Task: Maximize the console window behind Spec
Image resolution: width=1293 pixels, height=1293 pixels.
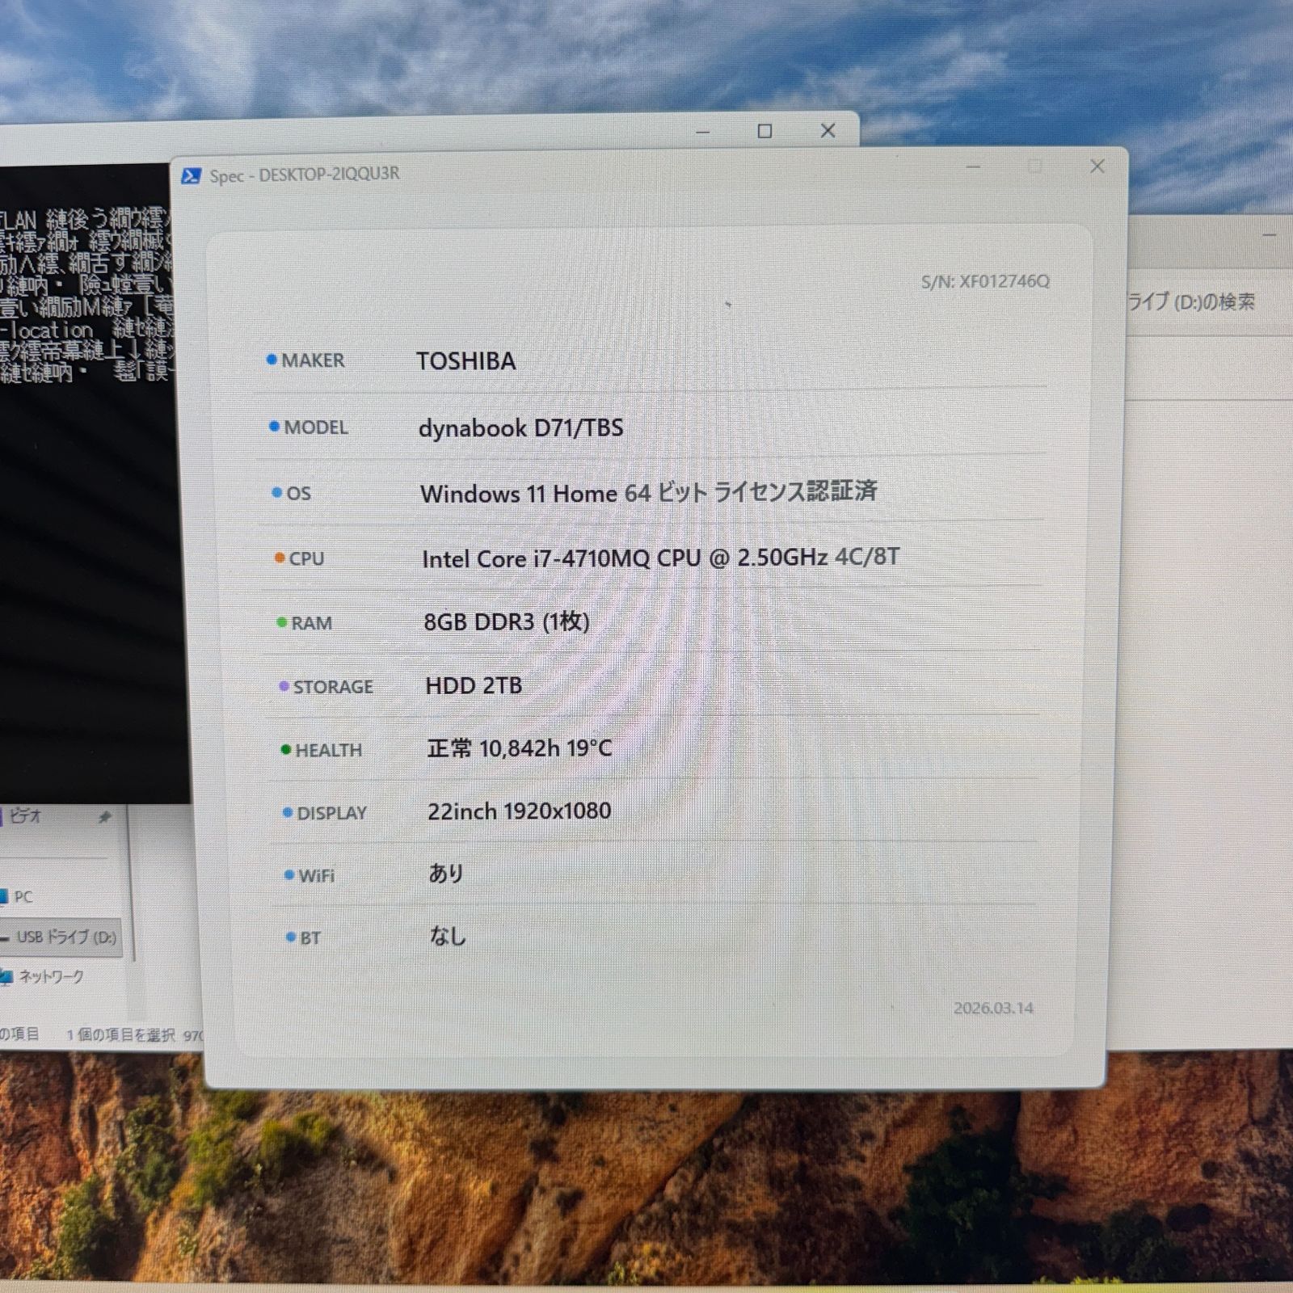Action: [x=764, y=131]
